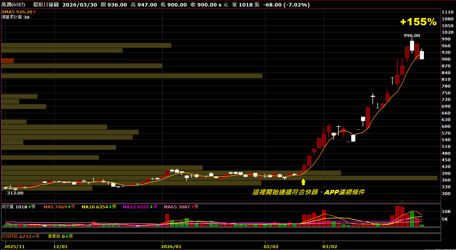Click the tallest red volume bar
The height and width of the screenshot is (250, 456).
(x=397, y=216)
